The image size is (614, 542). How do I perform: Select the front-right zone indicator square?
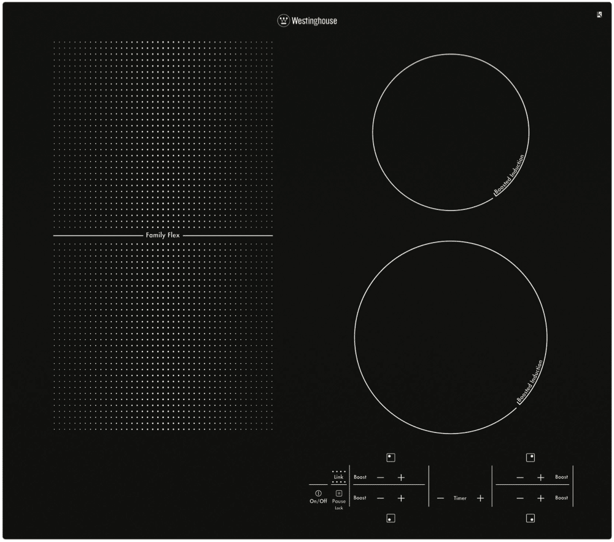[x=530, y=519]
